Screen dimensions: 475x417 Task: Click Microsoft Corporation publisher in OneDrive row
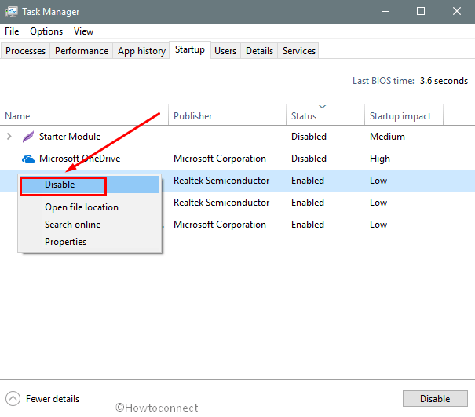click(x=220, y=159)
